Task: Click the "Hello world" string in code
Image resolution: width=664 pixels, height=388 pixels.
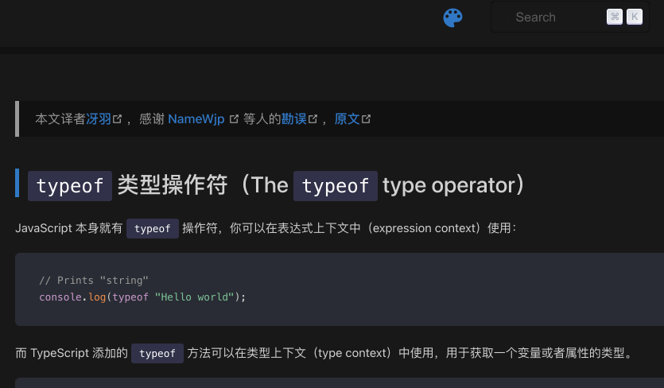Action: [x=192, y=297]
